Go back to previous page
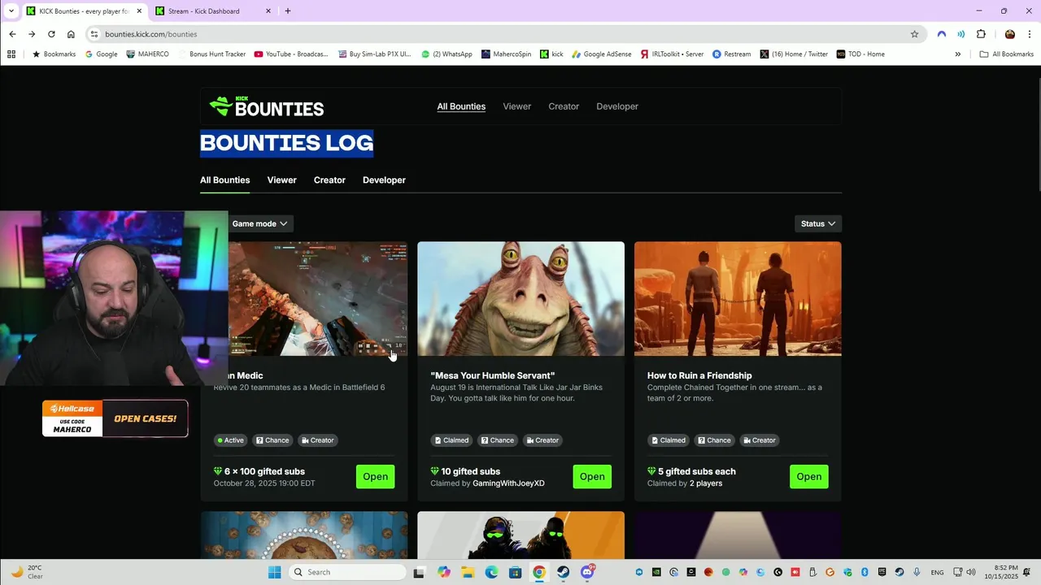The image size is (1041, 585). 12,34
